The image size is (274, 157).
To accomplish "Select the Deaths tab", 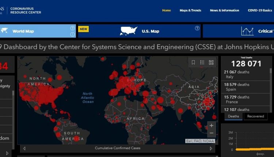I will pos(233,116).
